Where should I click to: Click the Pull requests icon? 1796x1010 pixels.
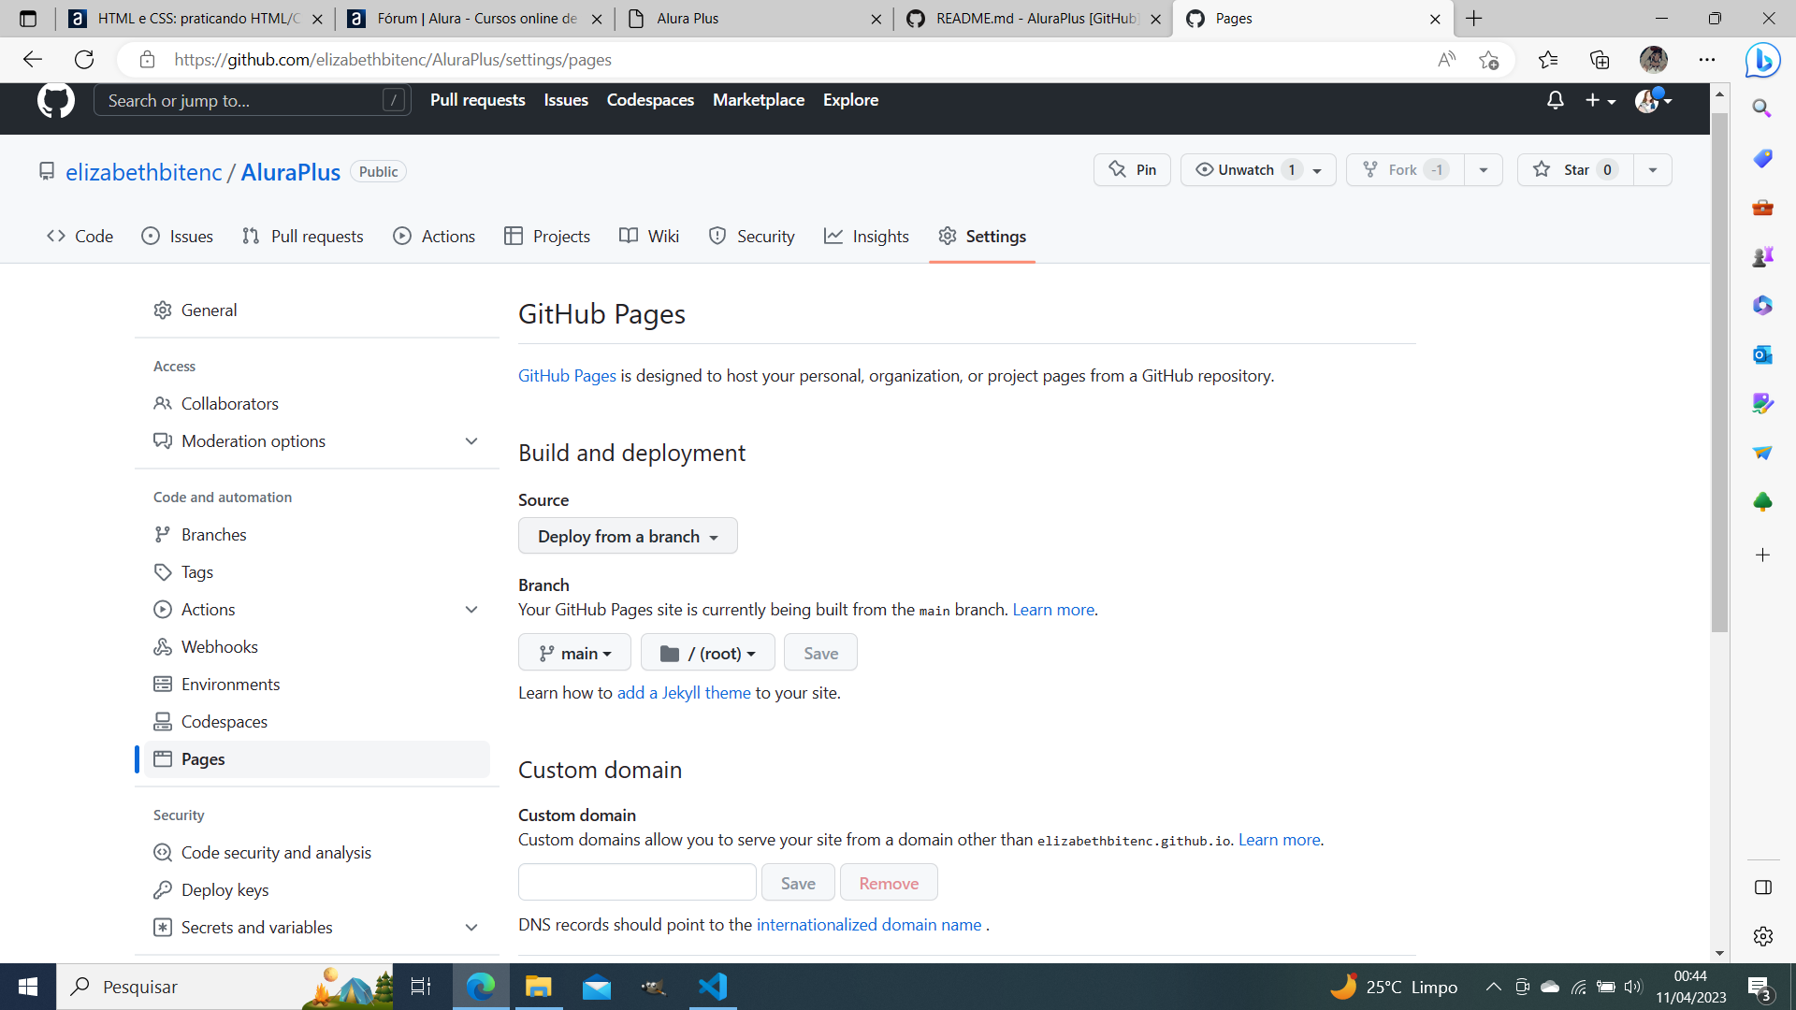[251, 236]
